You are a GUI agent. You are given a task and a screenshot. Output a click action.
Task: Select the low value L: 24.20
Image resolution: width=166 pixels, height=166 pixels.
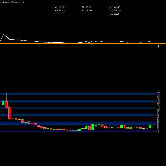click(87, 11)
